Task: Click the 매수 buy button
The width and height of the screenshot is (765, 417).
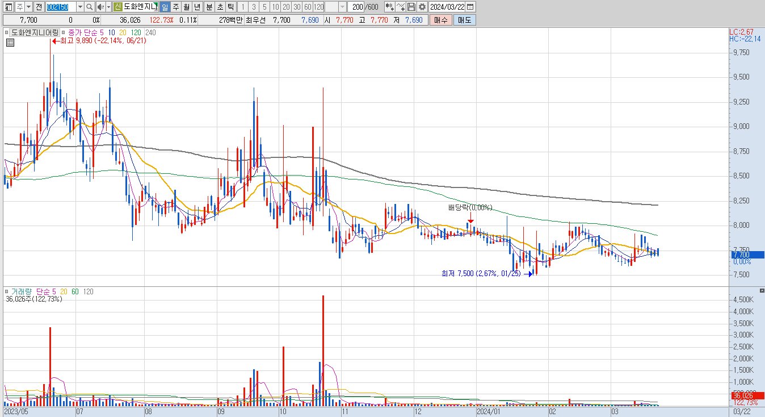Action: point(440,20)
